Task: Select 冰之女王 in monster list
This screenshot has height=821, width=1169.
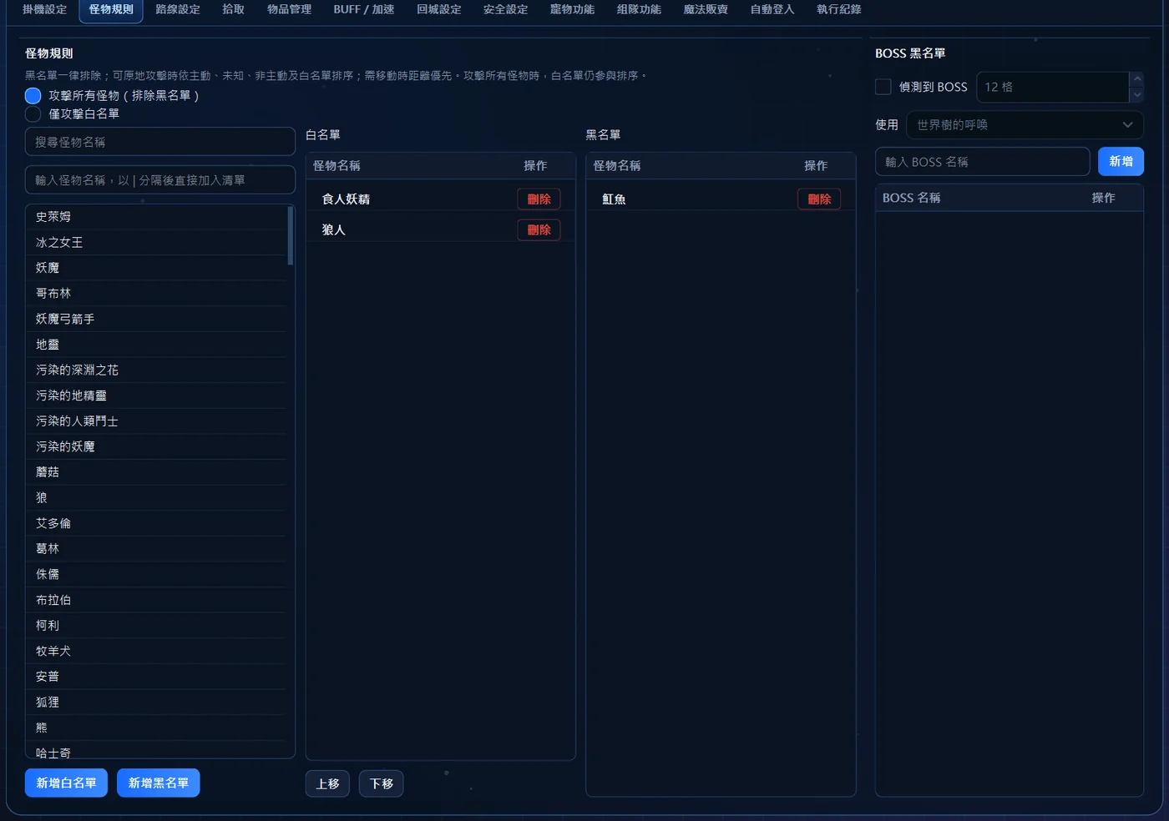Action: 156,243
